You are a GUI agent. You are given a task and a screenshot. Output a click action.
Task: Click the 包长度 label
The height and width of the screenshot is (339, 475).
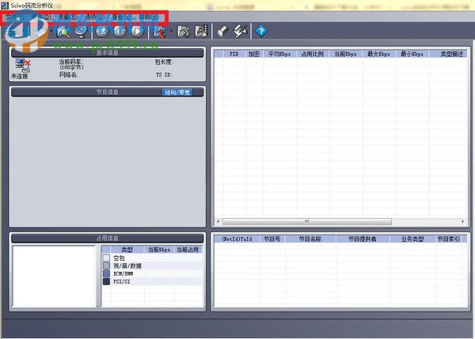(x=164, y=62)
